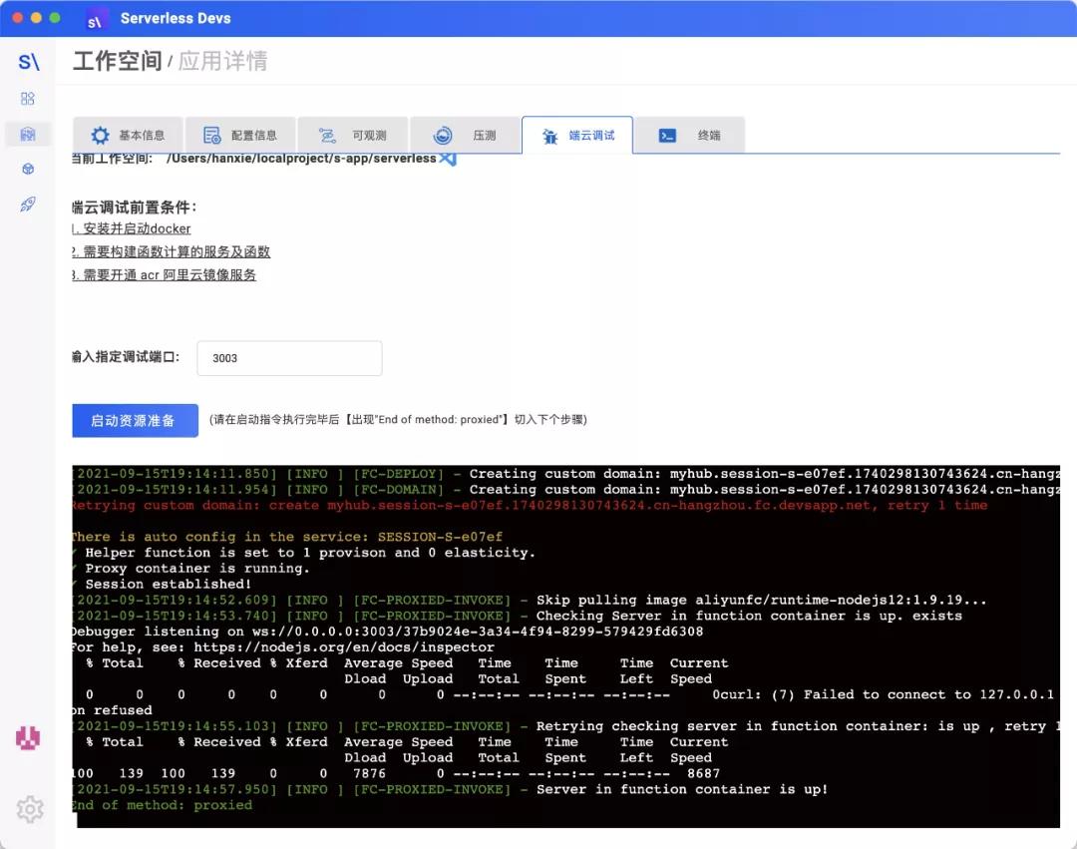The height and width of the screenshot is (849, 1077).
Task: Click the 'End of method: proxied' terminal line
Action: [x=163, y=805]
